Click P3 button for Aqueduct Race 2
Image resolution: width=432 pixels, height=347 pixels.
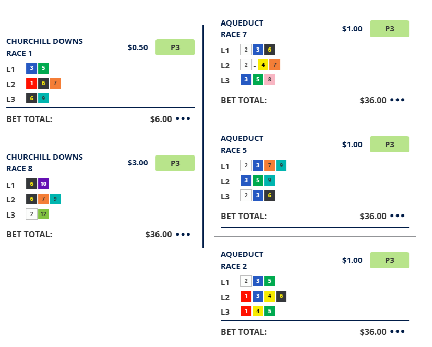[389, 260]
